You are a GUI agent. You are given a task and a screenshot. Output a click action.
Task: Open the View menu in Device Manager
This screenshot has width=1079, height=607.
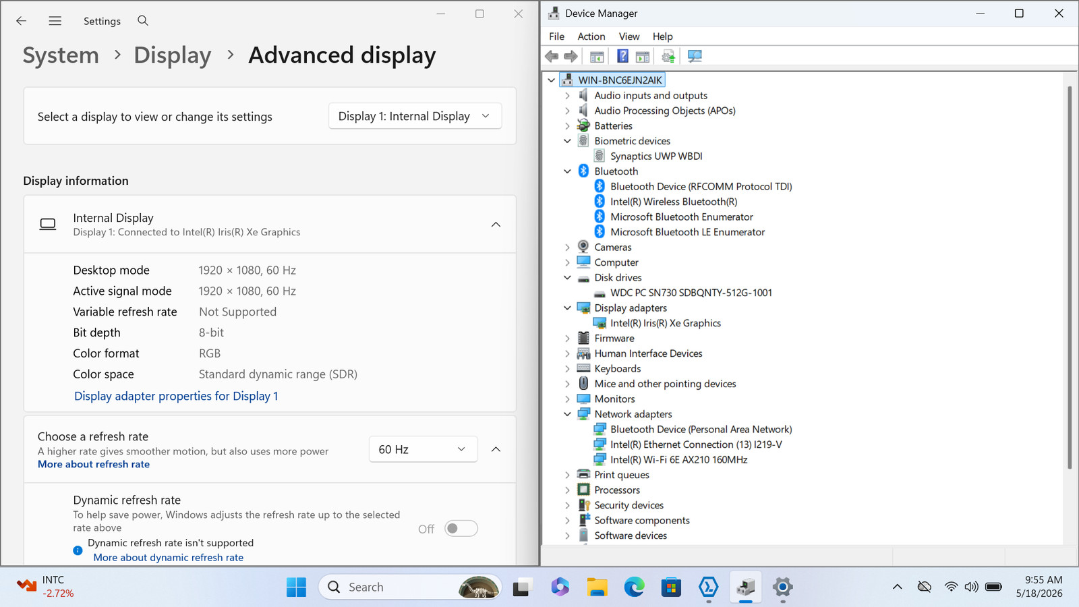(x=629, y=36)
